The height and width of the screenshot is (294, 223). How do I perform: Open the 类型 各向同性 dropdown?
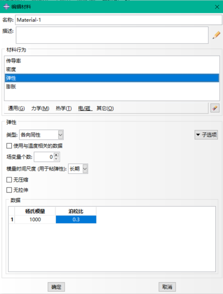tap(41, 135)
